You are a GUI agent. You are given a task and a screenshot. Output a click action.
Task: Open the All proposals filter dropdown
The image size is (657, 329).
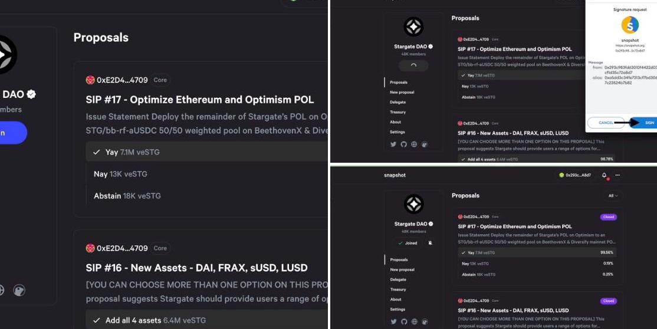tap(613, 196)
